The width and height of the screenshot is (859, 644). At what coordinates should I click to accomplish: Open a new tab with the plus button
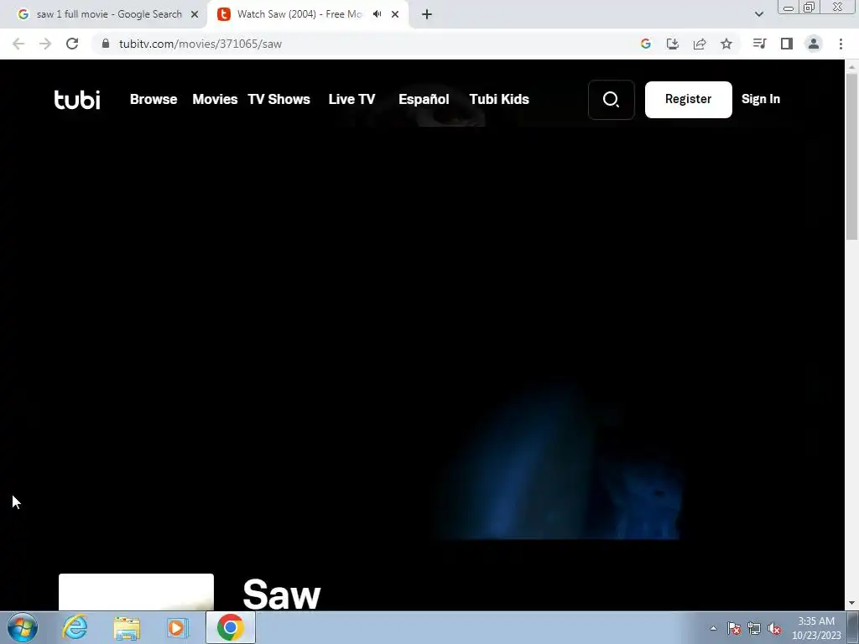click(427, 14)
